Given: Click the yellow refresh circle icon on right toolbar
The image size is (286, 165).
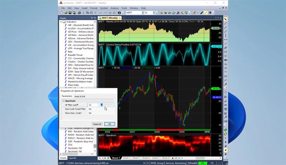Looking at the screenshot, I should [x=226, y=134].
